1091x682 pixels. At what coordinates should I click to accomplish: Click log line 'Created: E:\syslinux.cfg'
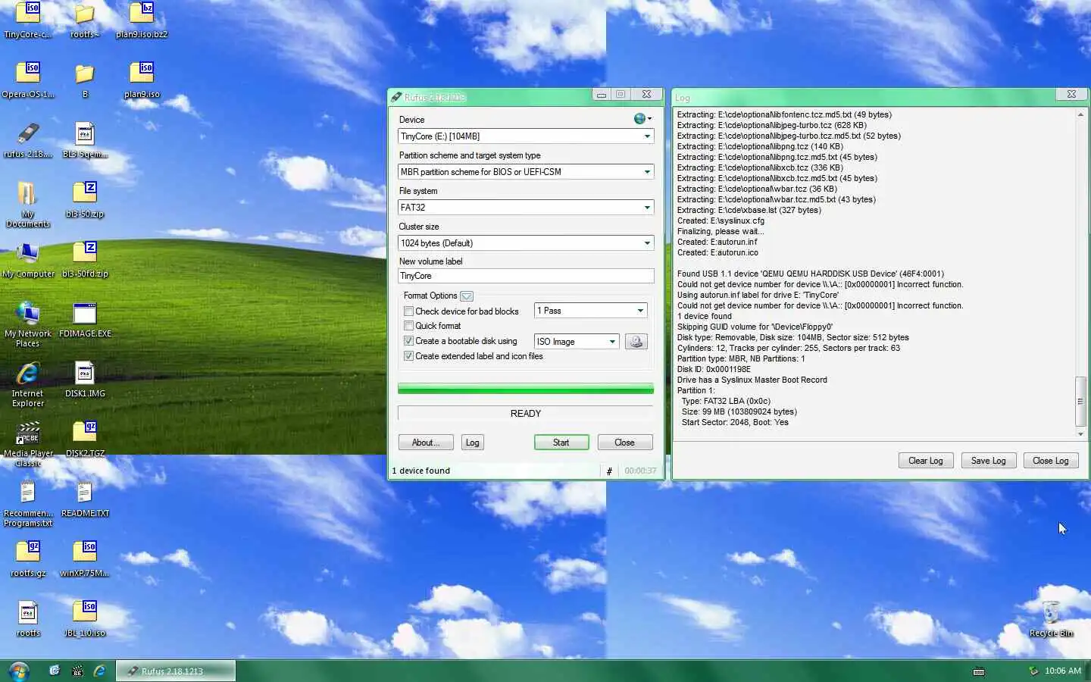(721, 221)
